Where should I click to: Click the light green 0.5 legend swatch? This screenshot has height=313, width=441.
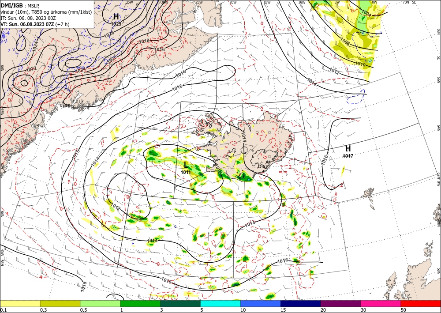pos(100,303)
